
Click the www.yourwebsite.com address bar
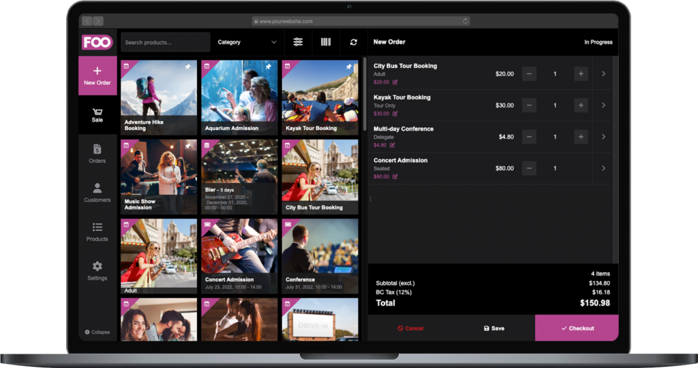(x=361, y=21)
